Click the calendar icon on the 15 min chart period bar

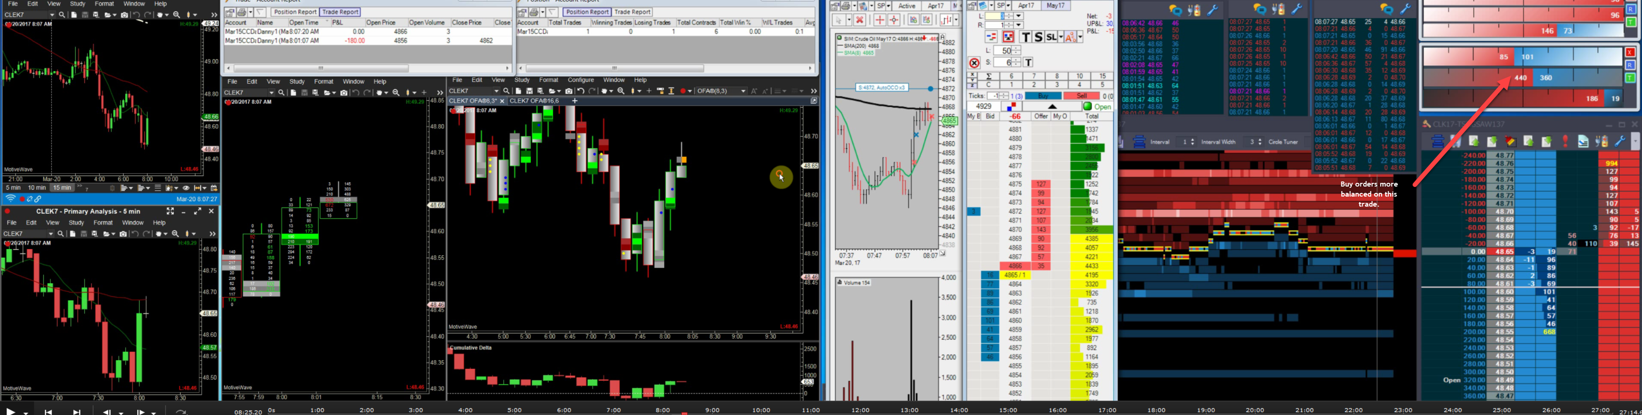coord(214,188)
